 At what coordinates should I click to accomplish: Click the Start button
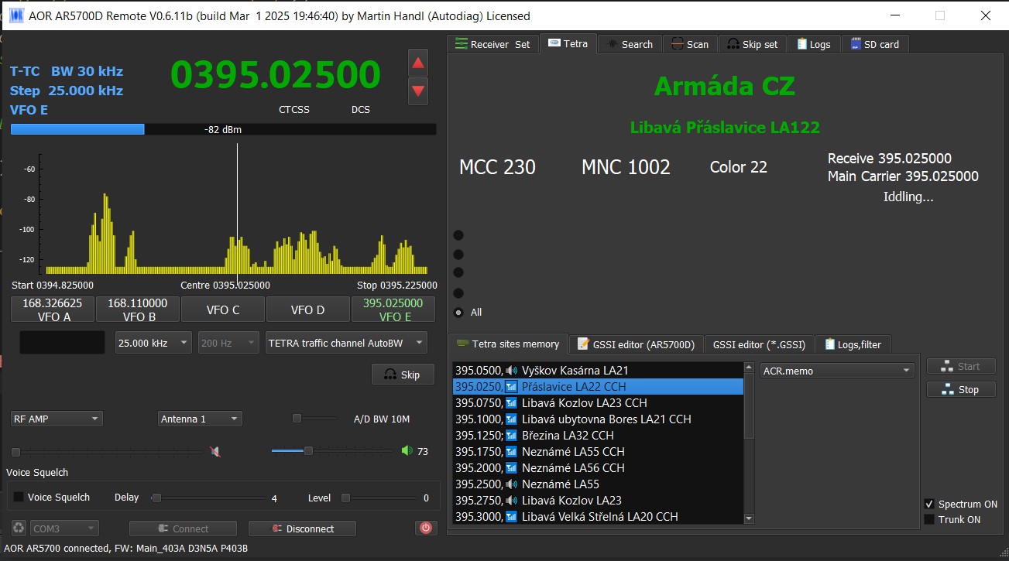click(x=960, y=366)
